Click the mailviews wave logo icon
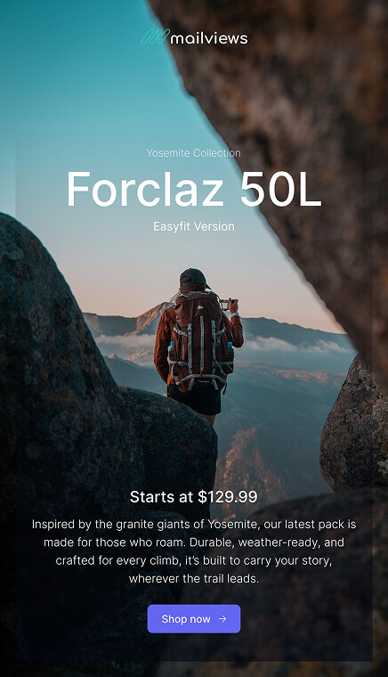 point(155,37)
